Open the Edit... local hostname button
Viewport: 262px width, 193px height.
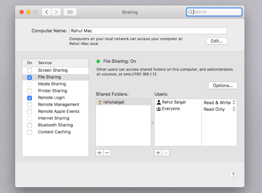tap(217, 41)
